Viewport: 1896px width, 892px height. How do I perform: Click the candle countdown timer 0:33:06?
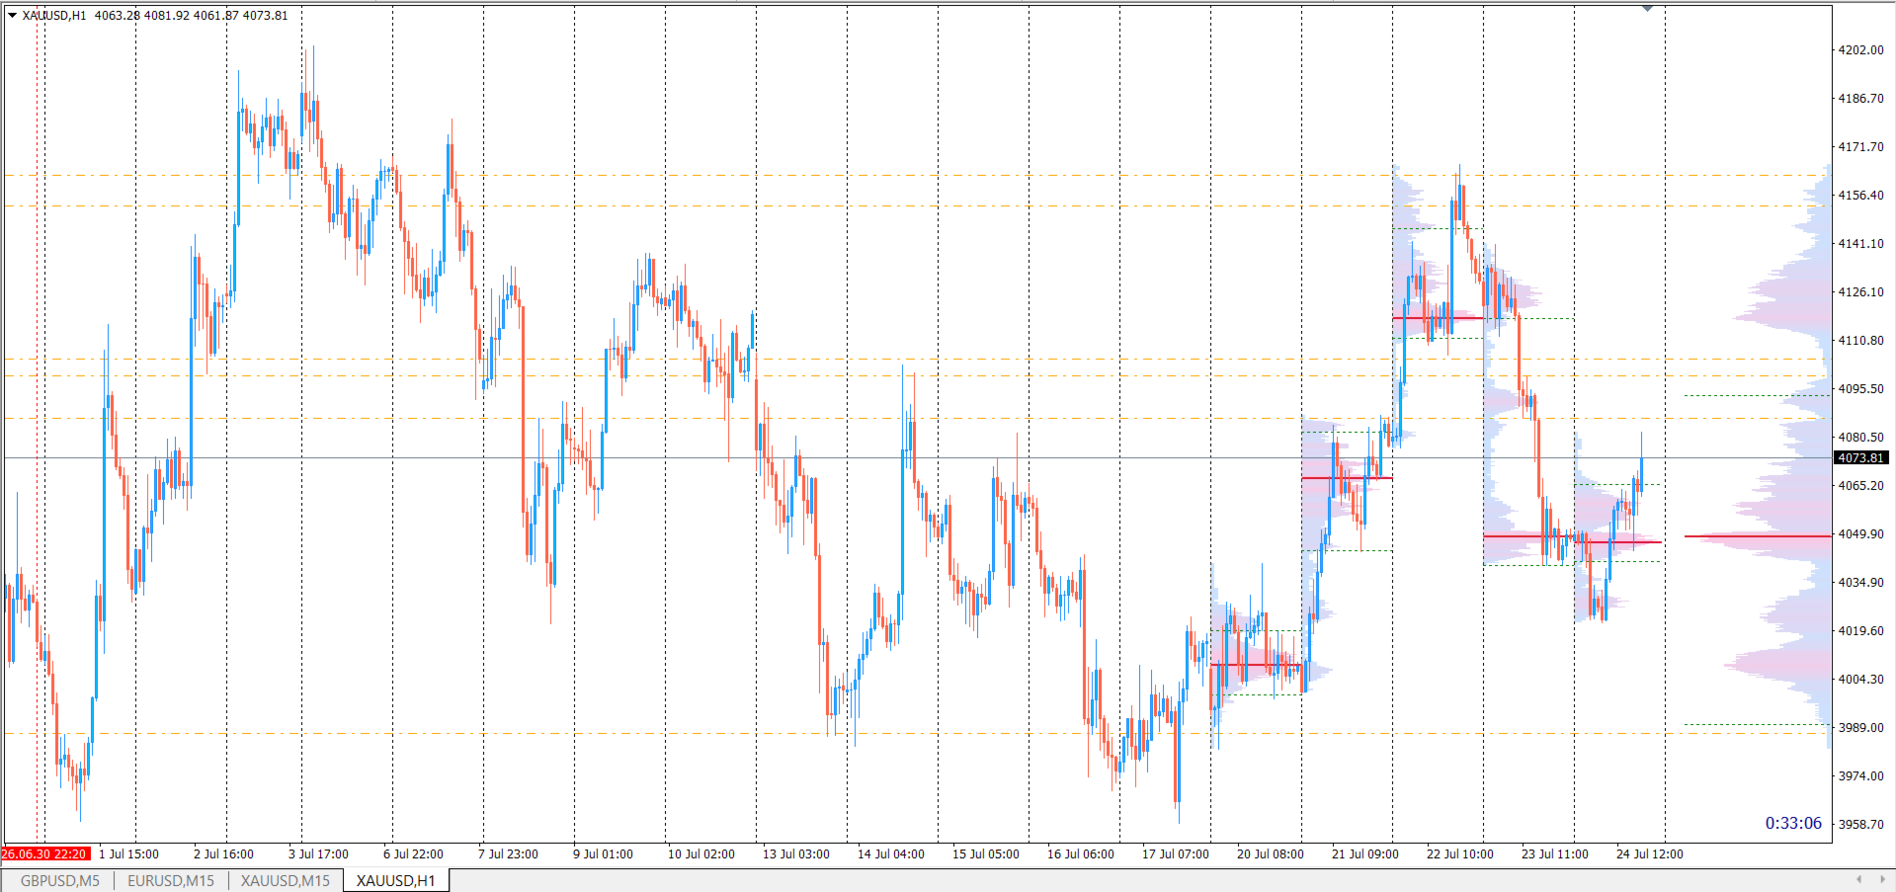[x=1793, y=823]
